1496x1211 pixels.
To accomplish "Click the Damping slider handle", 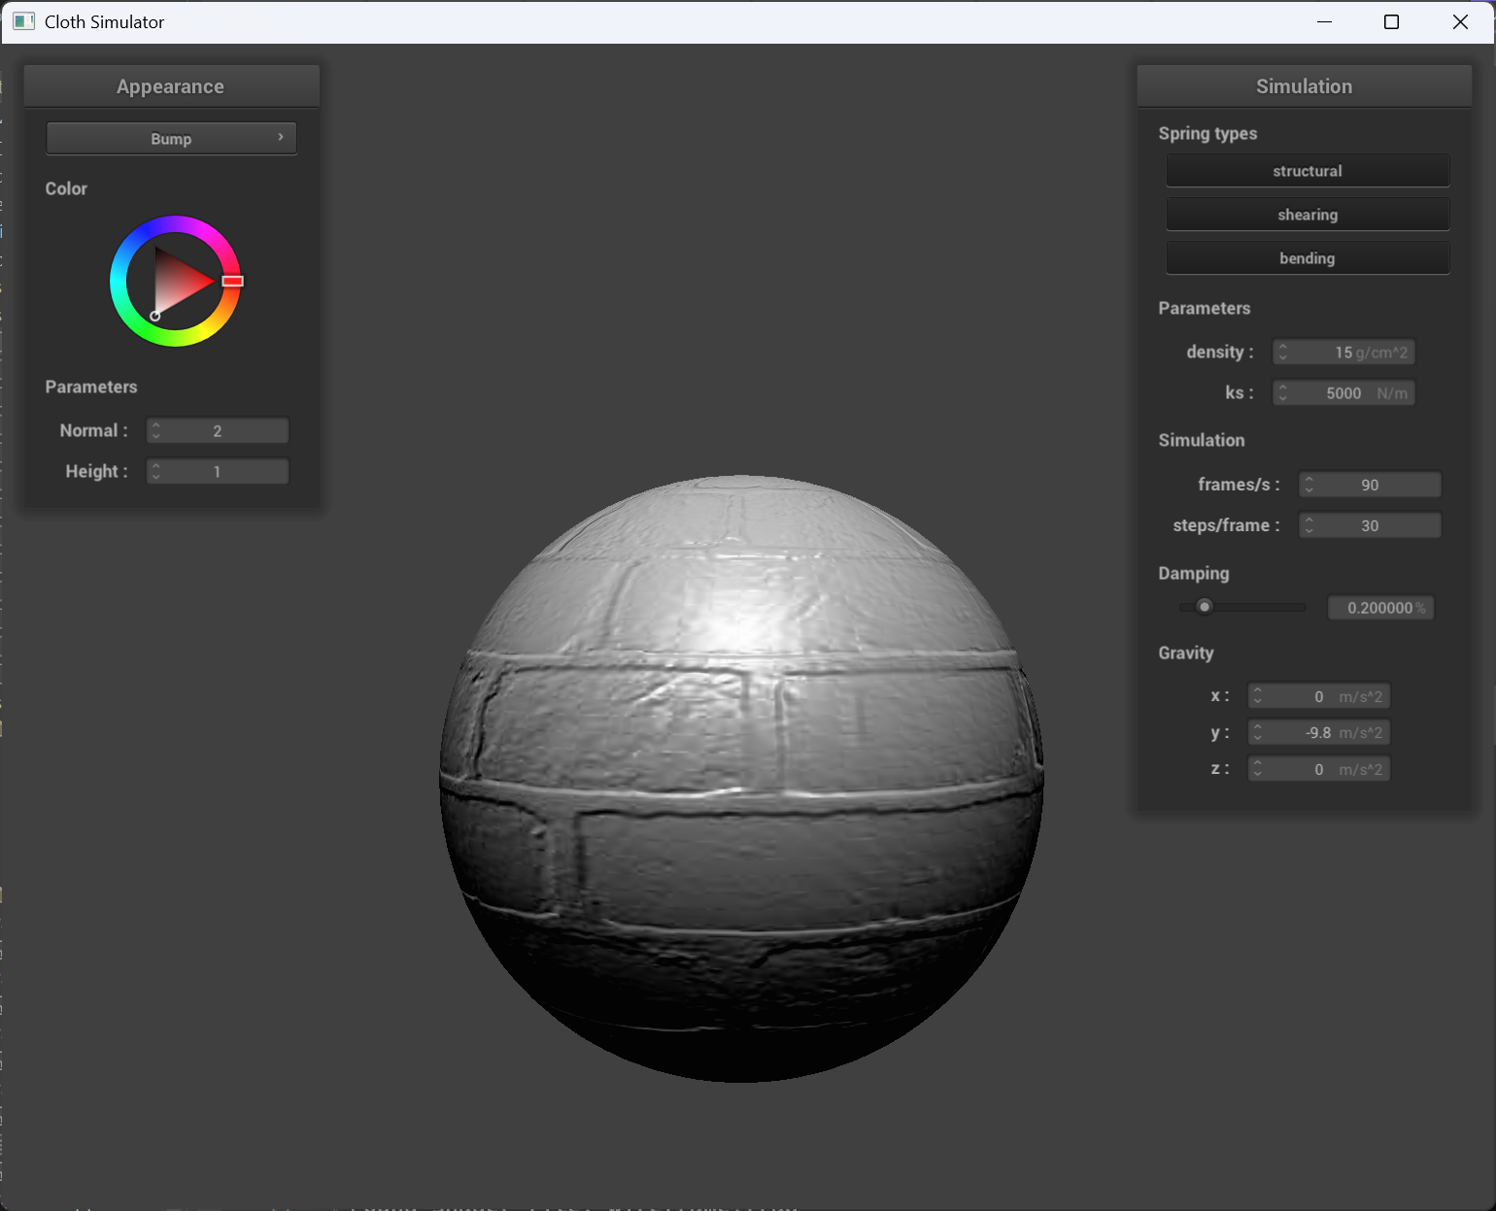I will [x=1205, y=607].
